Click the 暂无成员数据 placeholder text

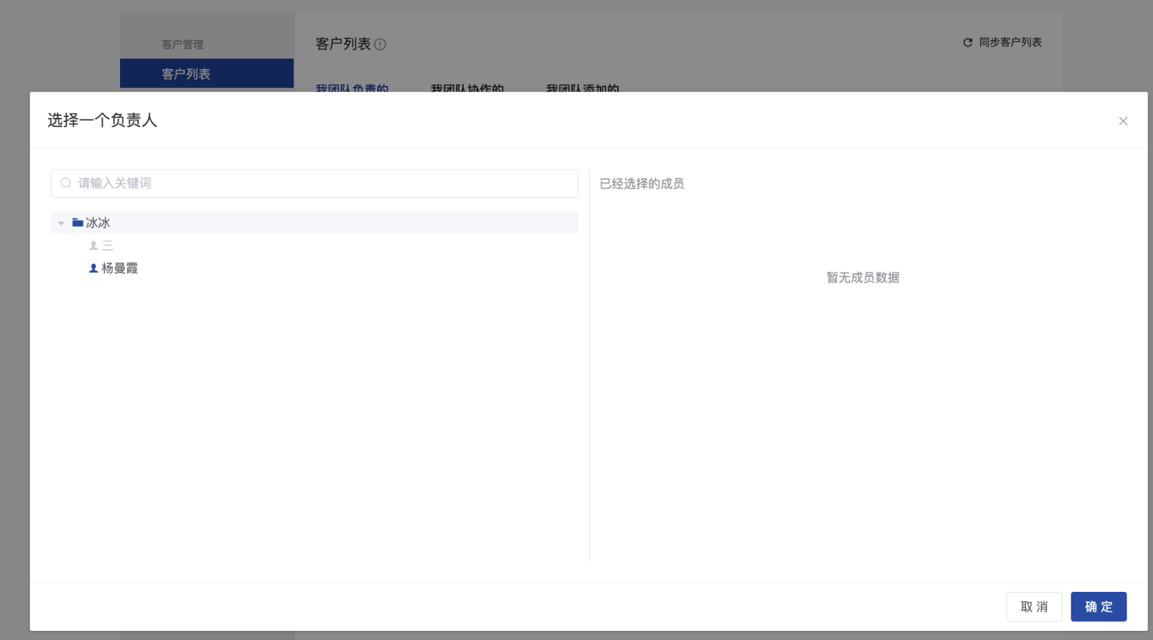pos(863,278)
